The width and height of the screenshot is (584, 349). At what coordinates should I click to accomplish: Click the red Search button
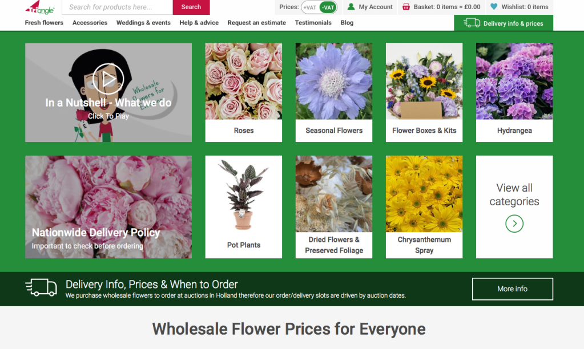point(191,7)
